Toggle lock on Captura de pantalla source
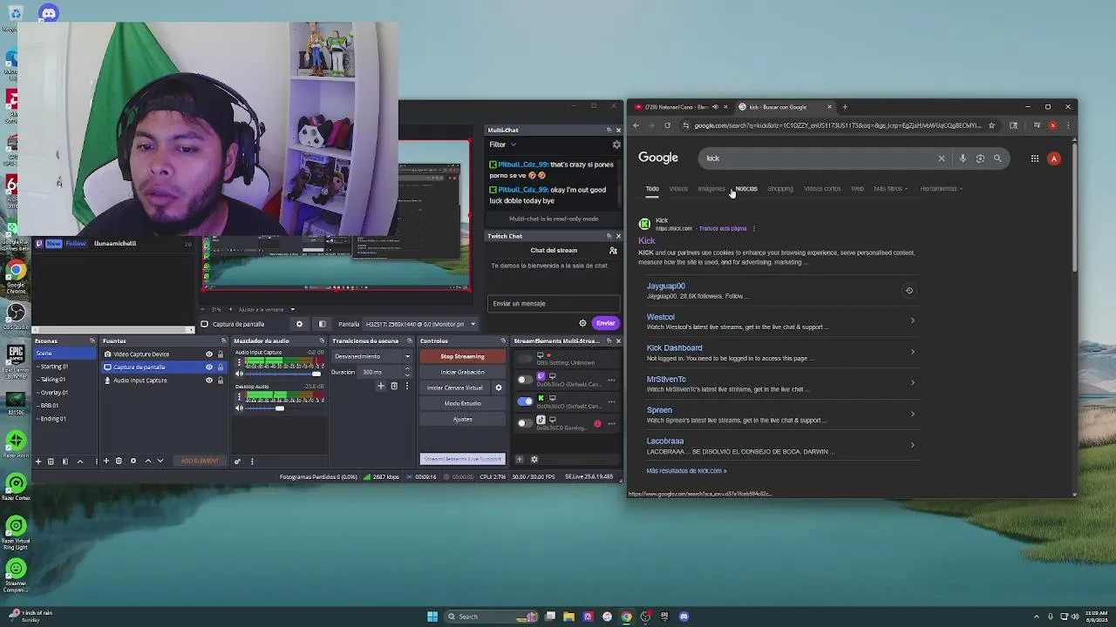This screenshot has width=1116, height=627. click(x=220, y=367)
